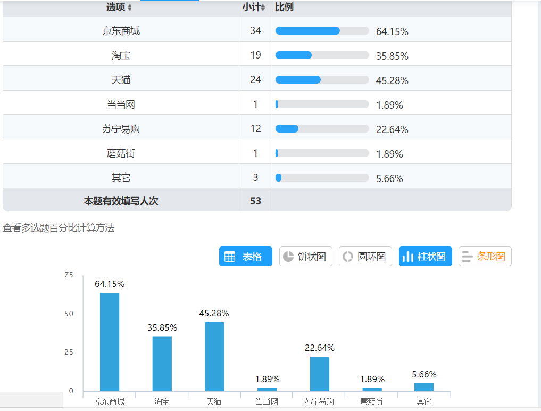This screenshot has width=541, height=411.
Task: Click the 当当网 bar in the chart
Action: point(267,390)
